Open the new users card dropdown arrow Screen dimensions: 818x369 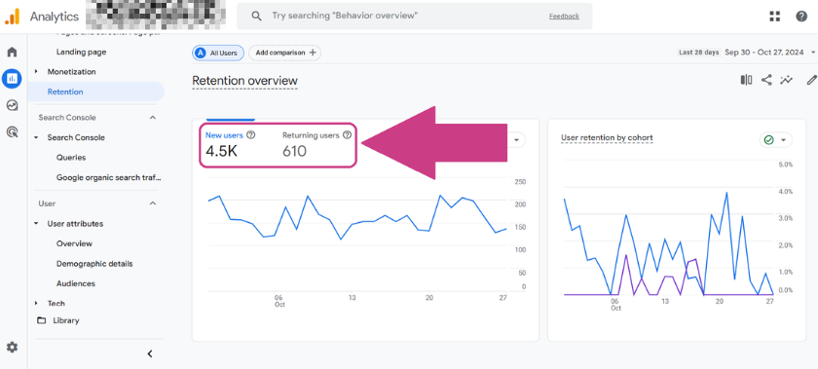[517, 140]
